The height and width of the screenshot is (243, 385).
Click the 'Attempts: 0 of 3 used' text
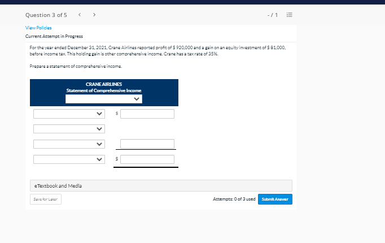234,199
